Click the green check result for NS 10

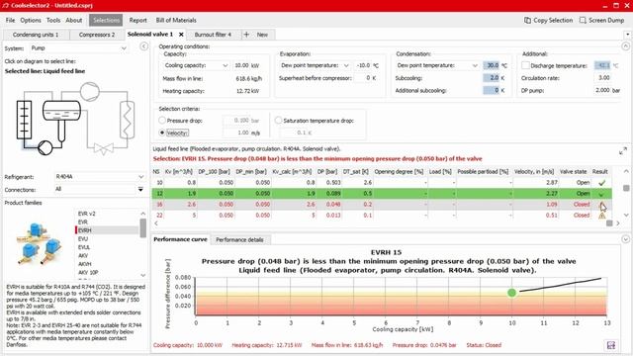pos(601,183)
